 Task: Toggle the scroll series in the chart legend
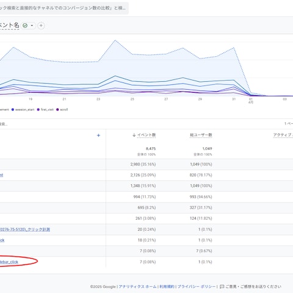point(62,109)
